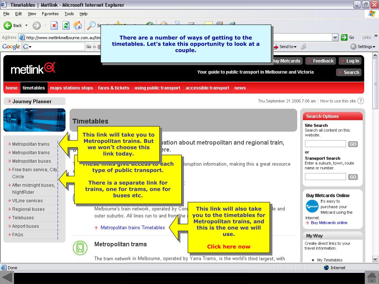Open Buy Metcards online link

[x=329, y=223]
